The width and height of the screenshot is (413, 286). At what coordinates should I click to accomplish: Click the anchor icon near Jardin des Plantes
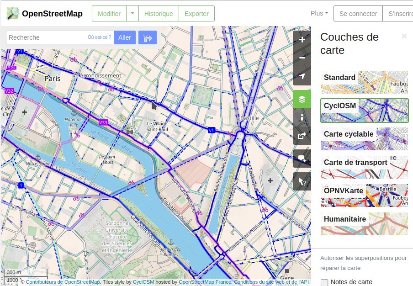pos(171,242)
